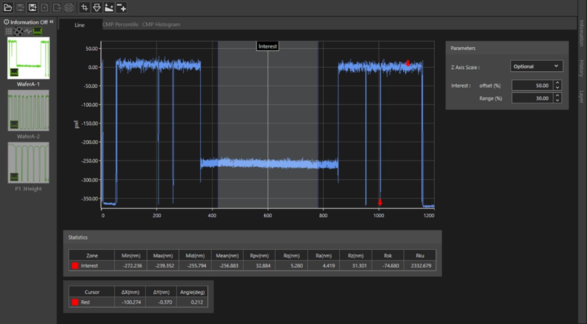Open the Z Axis Scale dropdown
Screen dimensions: 587x324
point(536,66)
